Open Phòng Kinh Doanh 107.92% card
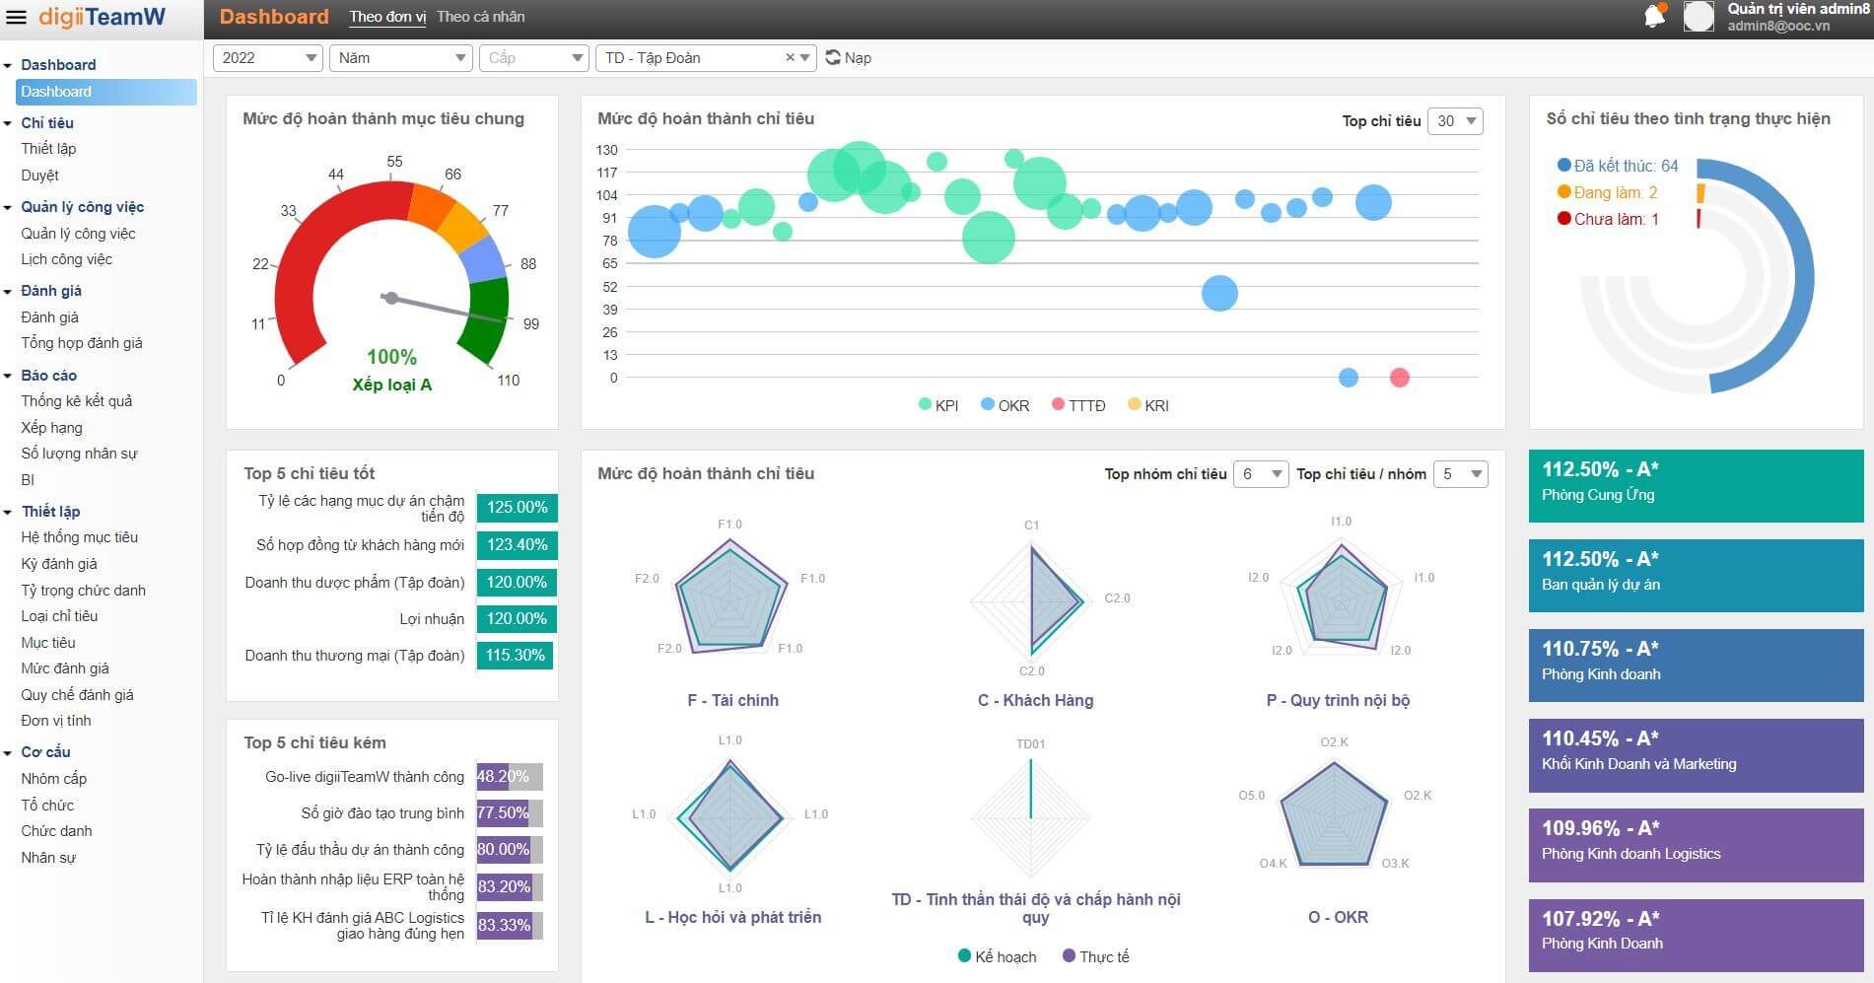The image size is (1874, 983). click(x=1696, y=935)
